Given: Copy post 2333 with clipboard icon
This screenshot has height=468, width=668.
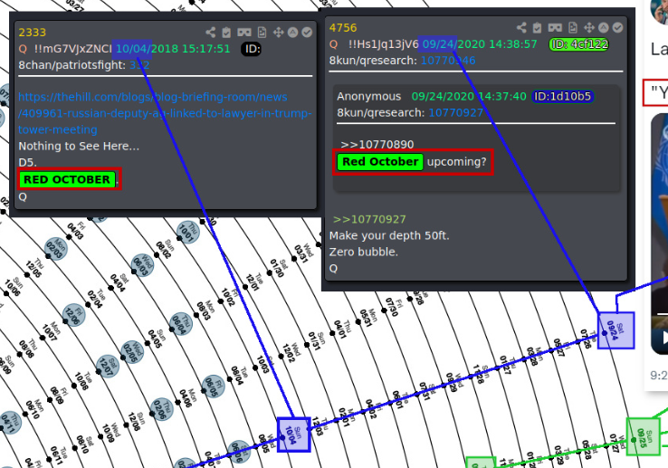Looking at the screenshot, I should [x=226, y=33].
